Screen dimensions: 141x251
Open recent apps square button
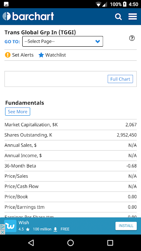tap(110, 243)
